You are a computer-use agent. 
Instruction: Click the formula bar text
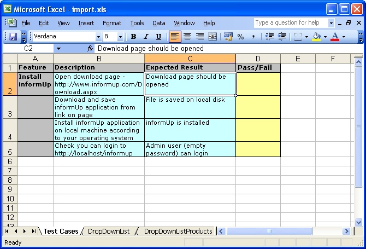tap(151, 48)
